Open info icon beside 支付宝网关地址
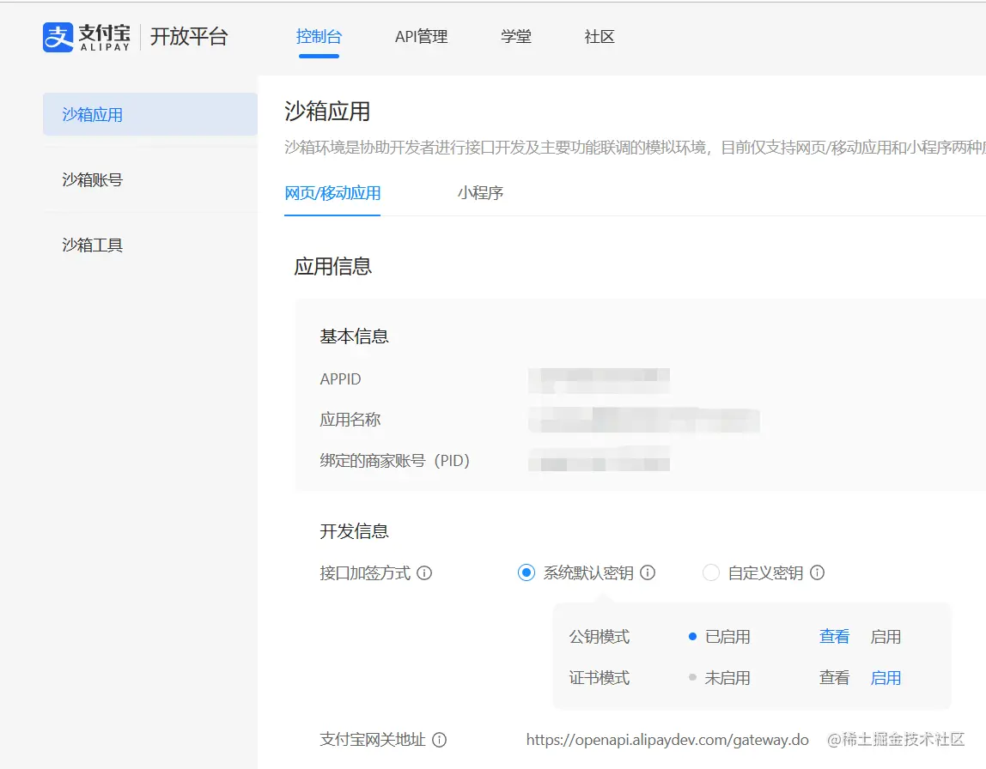 tap(440, 740)
